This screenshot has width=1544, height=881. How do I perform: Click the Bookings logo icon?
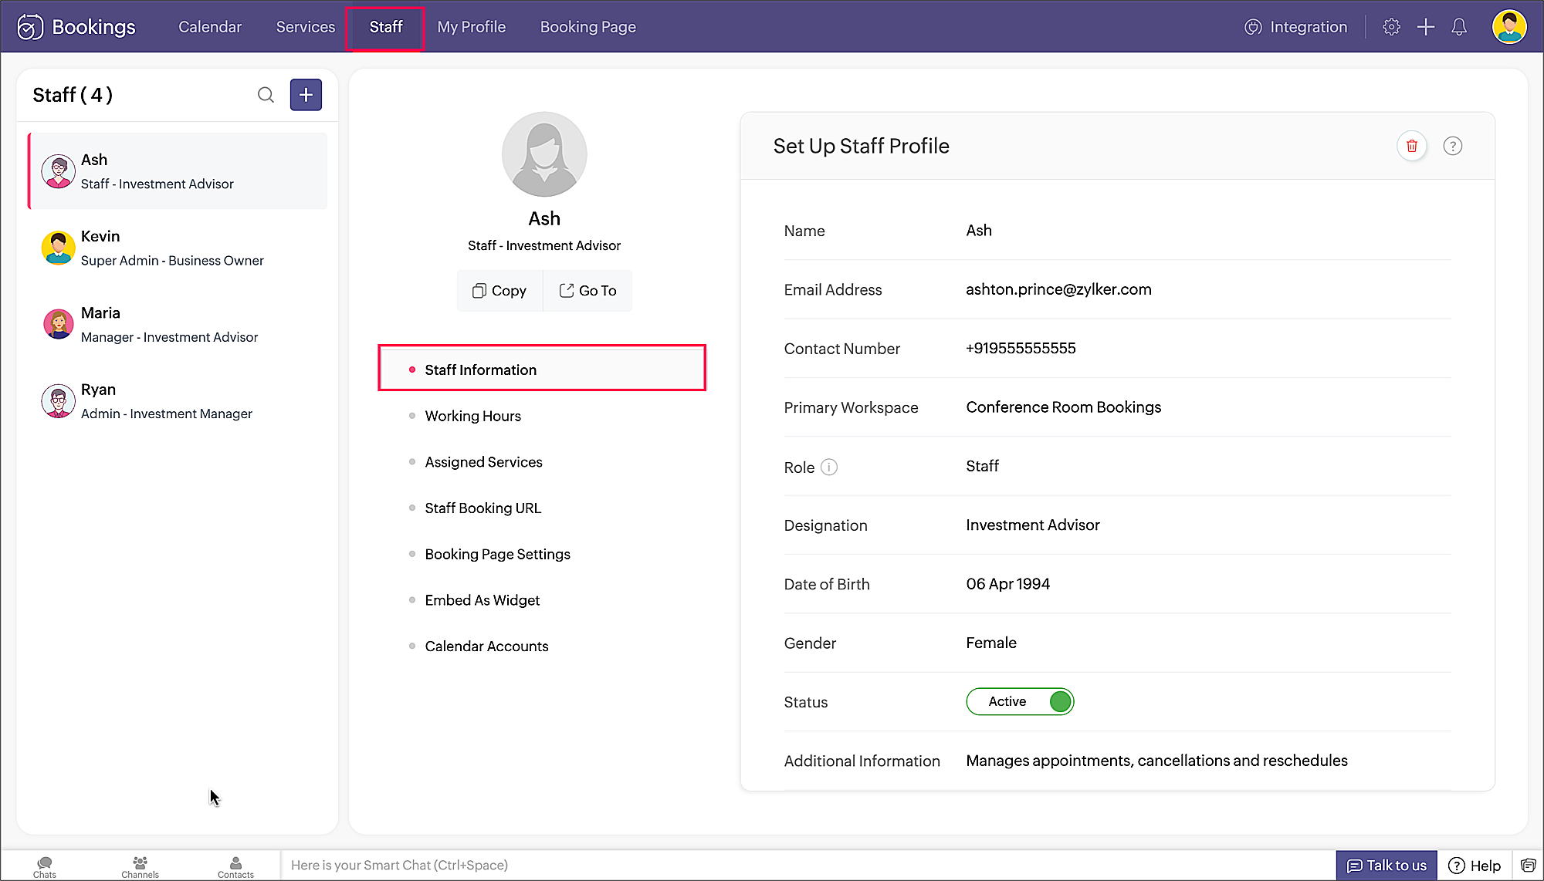point(30,27)
